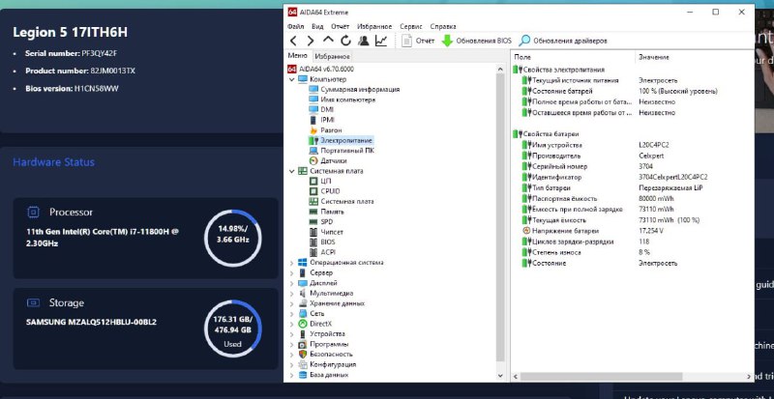Collapse the Компьютер tree node
This screenshot has width=774, height=399.
point(292,79)
